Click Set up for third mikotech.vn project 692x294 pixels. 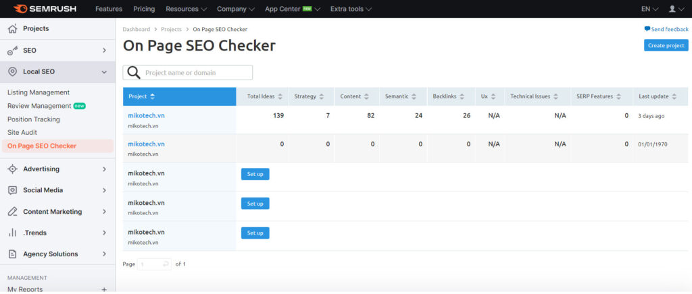(x=255, y=174)
